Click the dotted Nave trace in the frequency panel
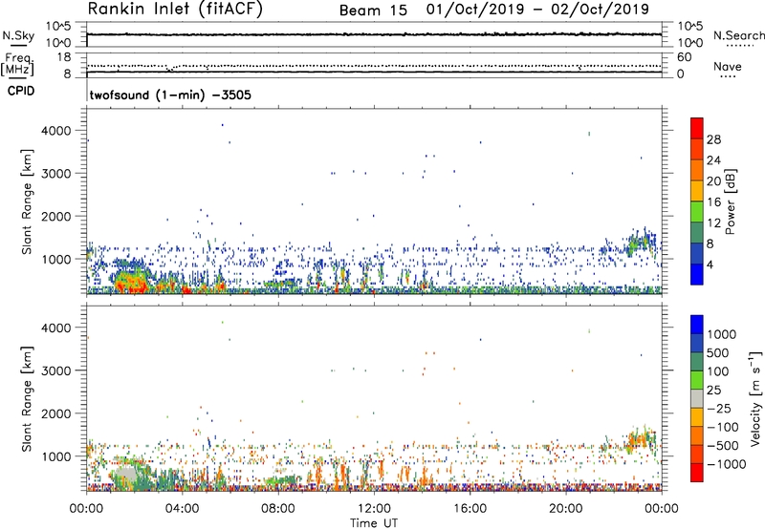Screen dimensions: 765x529 (x=374, y=66)
